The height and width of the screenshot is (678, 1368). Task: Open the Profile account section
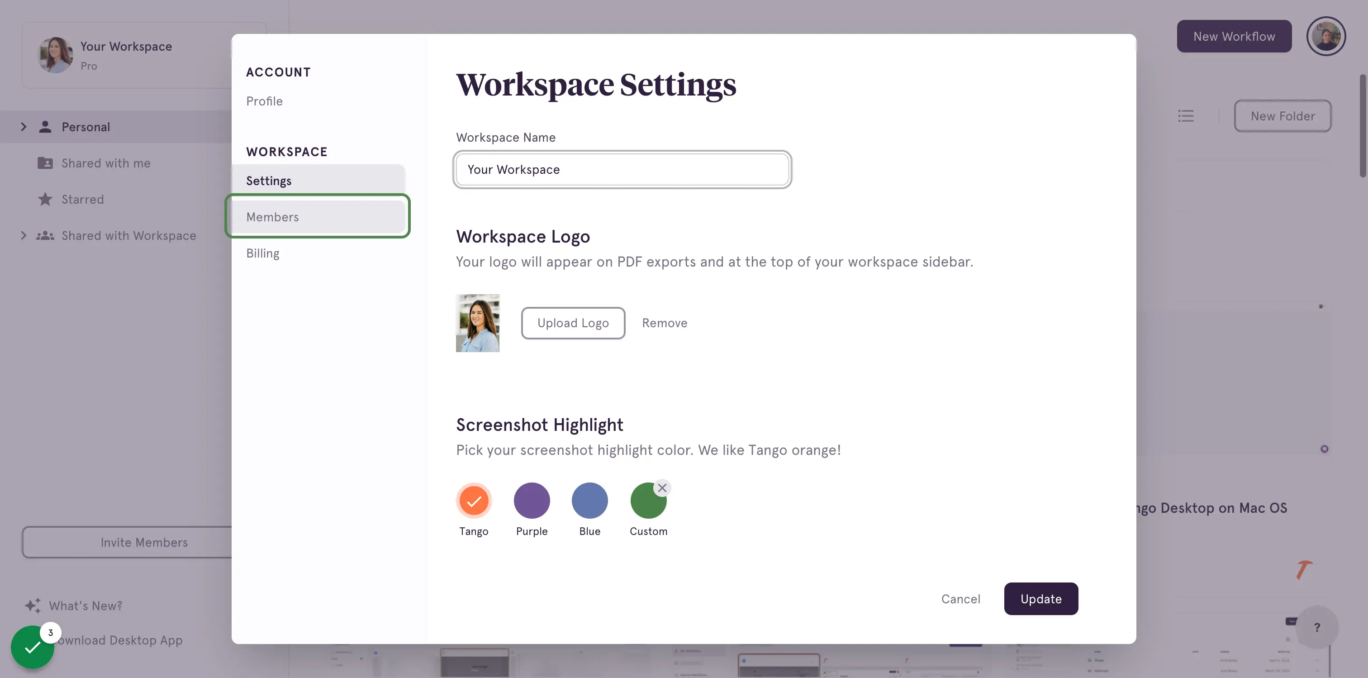[264, 101]
